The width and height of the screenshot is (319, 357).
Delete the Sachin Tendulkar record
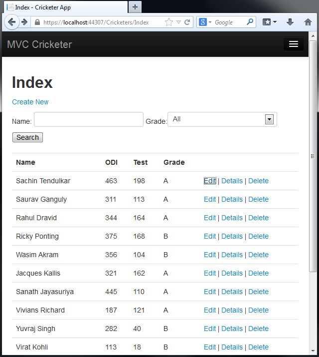258,181
